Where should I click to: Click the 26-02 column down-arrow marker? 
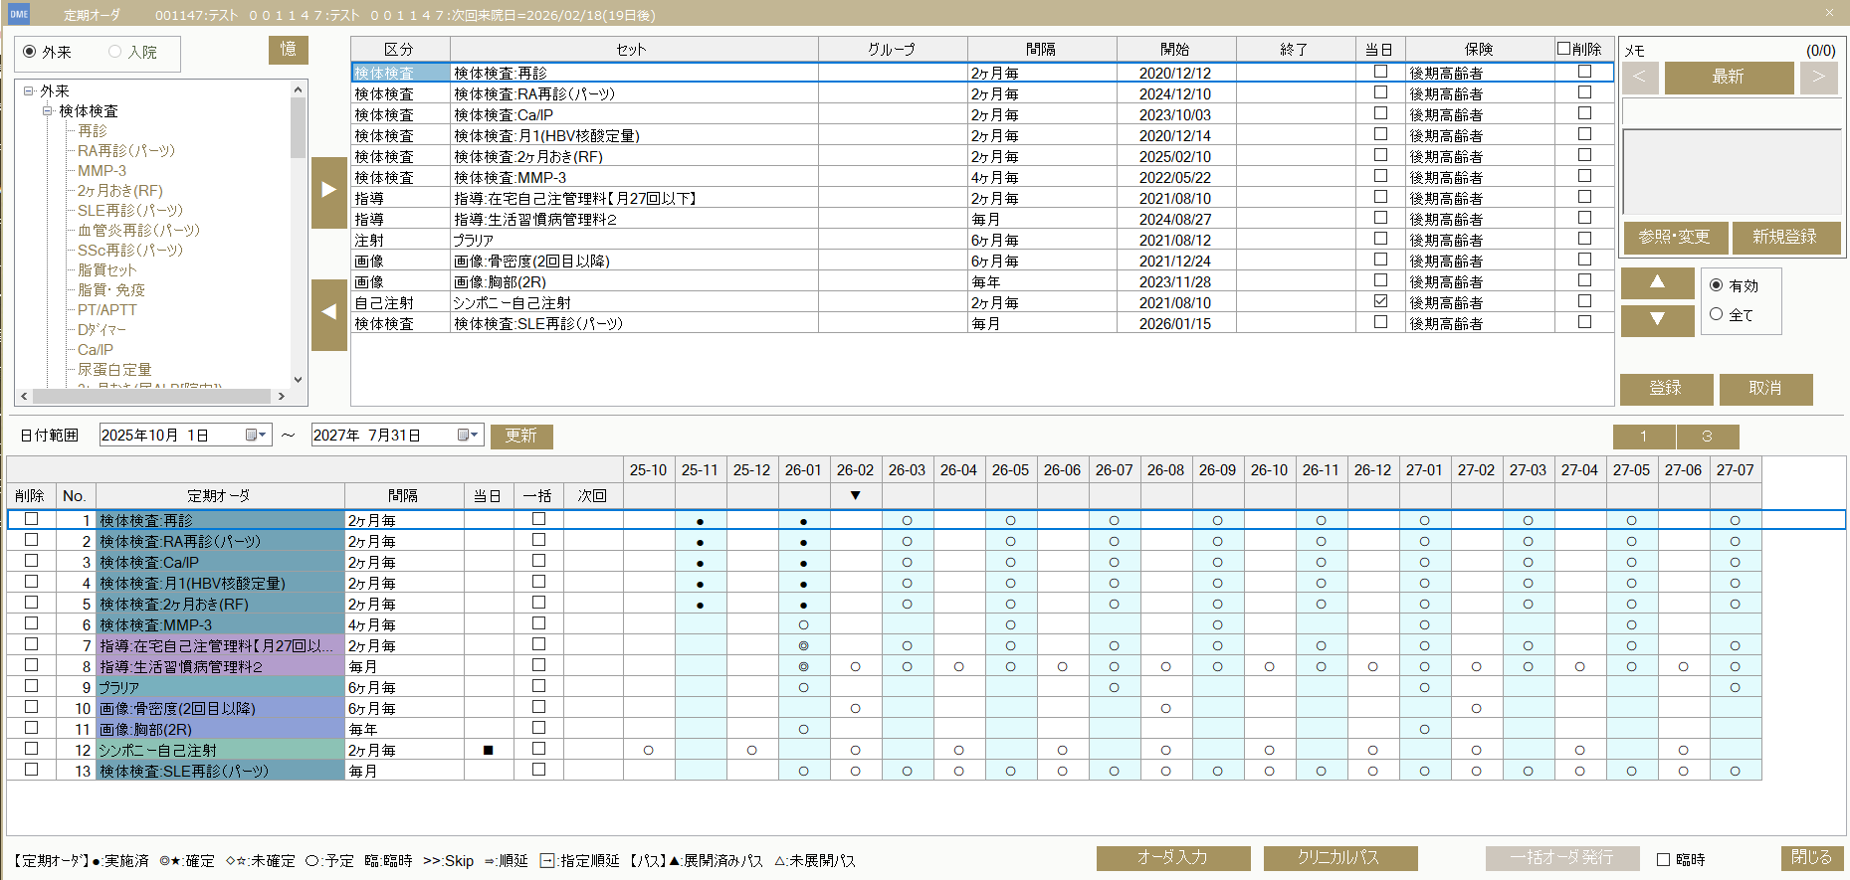coord(855,495)
